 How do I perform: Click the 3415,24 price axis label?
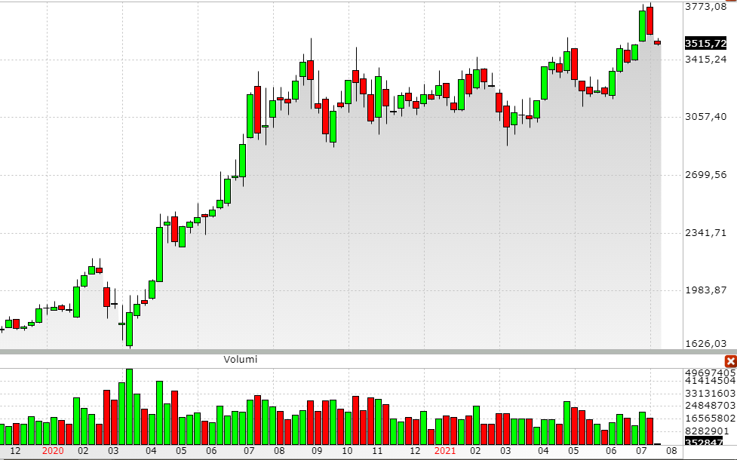pos(705,60)
